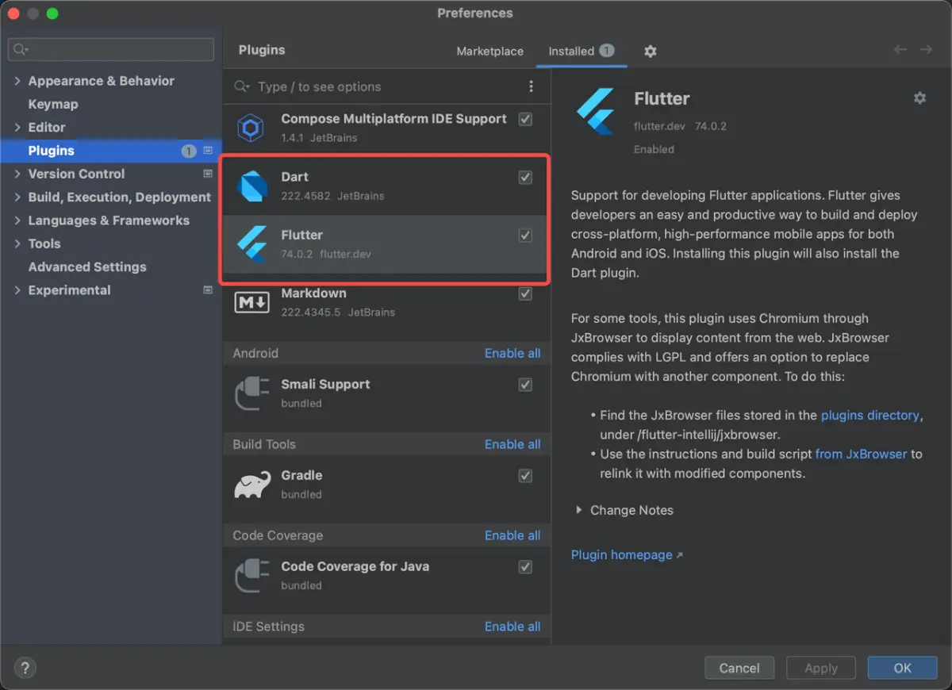
Task: Select the Dart plugin icon
Action: (x=251, y=185)
